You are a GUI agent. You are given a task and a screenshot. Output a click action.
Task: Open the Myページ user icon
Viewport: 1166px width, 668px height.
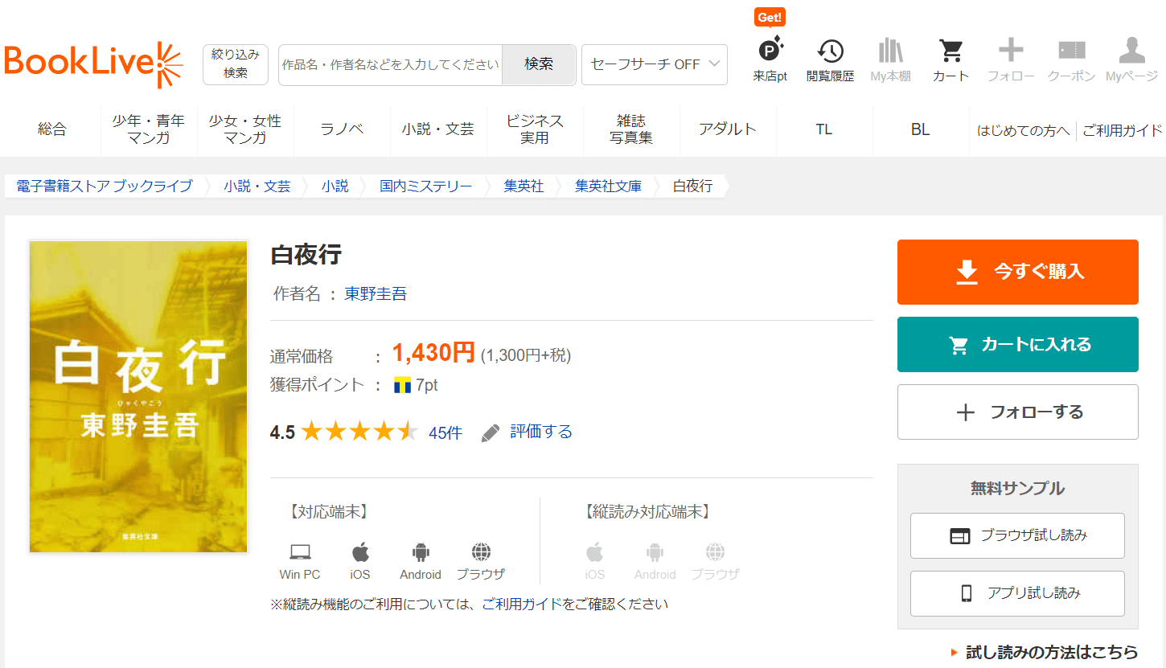tap(1131, 51)
